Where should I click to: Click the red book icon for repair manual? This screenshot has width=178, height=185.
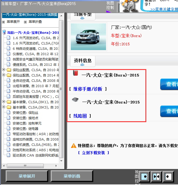point(76,73)
